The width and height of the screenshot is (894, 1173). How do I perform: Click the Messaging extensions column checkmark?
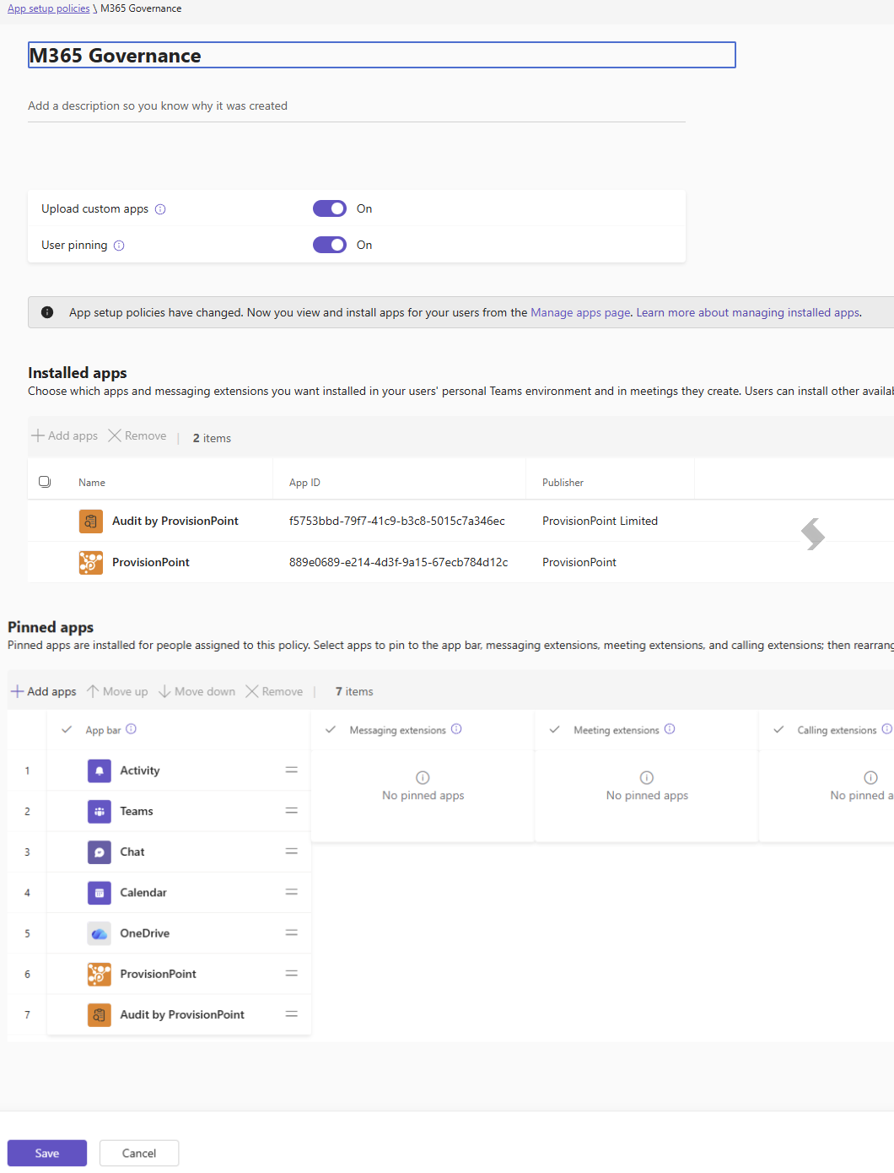click(331, 729)
